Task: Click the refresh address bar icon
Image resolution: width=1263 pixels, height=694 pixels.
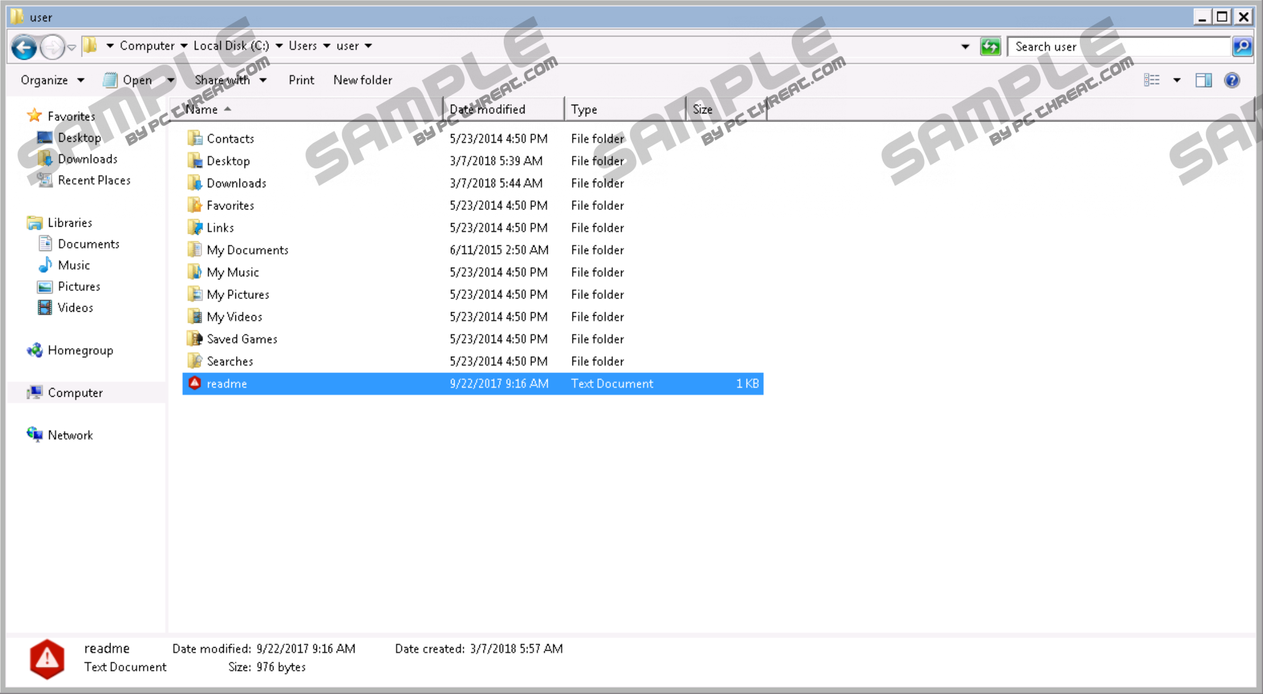Action: coord(990,46)
